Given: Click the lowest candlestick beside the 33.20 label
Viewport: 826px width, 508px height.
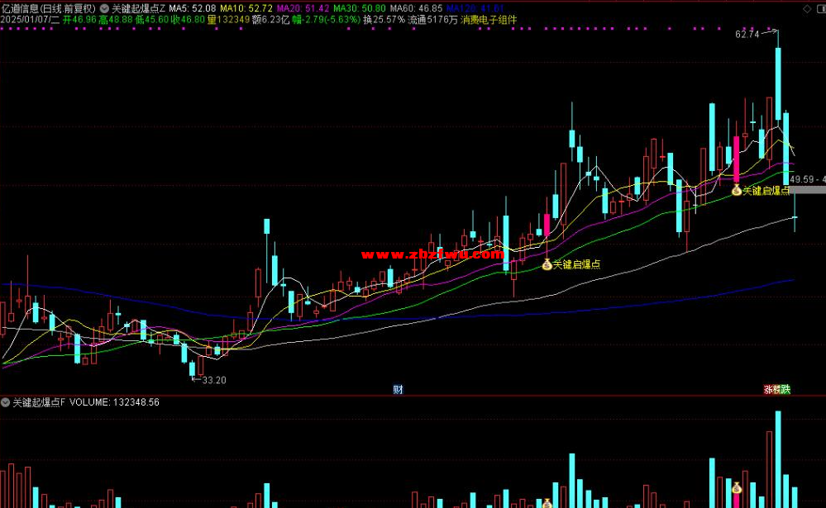Looking at the screenshot, I should click(x=193, y=368).
